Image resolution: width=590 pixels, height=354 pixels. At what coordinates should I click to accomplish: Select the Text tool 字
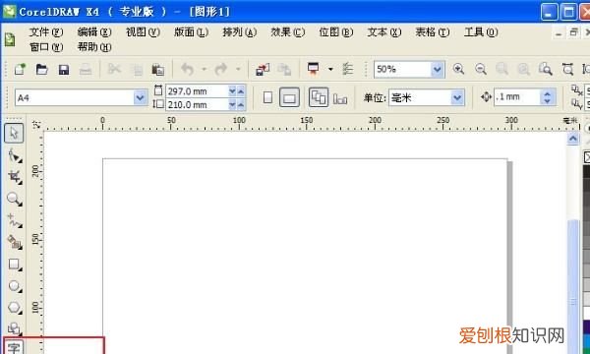coord(14,347)
